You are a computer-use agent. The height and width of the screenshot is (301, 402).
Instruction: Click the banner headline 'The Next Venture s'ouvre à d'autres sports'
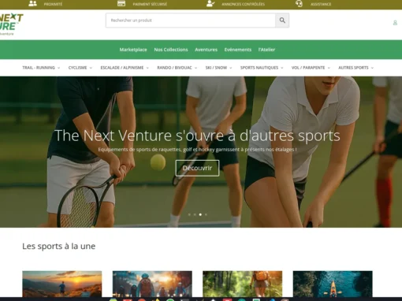[197, 136]
